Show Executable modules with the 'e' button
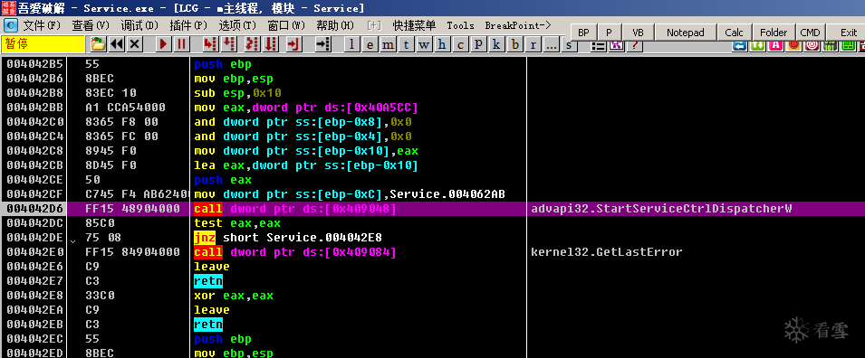 tap(370, 44)
